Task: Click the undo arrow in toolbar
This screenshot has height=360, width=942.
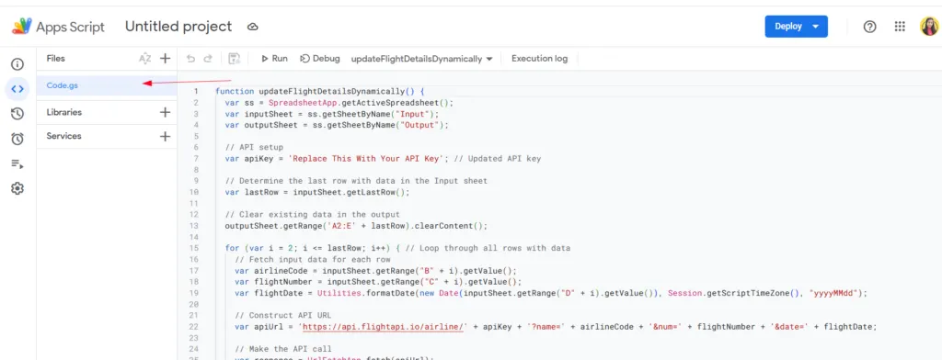Action: (x=191, y=59)
